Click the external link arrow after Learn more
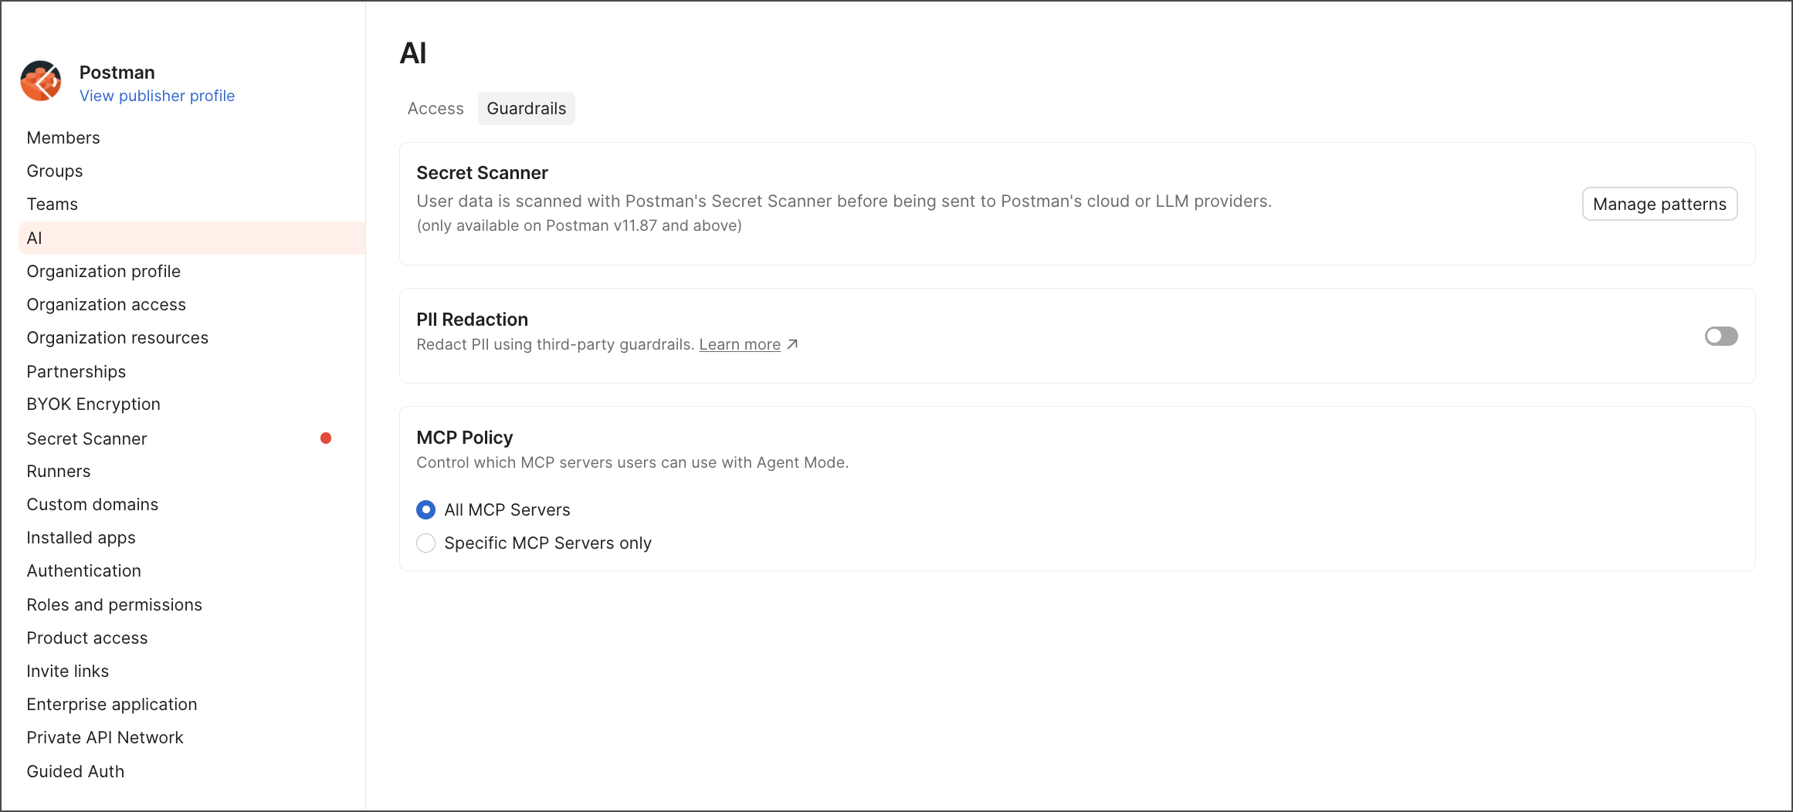Image resolution: width=1793 pixels, height=812 pixels. (792, 344)
